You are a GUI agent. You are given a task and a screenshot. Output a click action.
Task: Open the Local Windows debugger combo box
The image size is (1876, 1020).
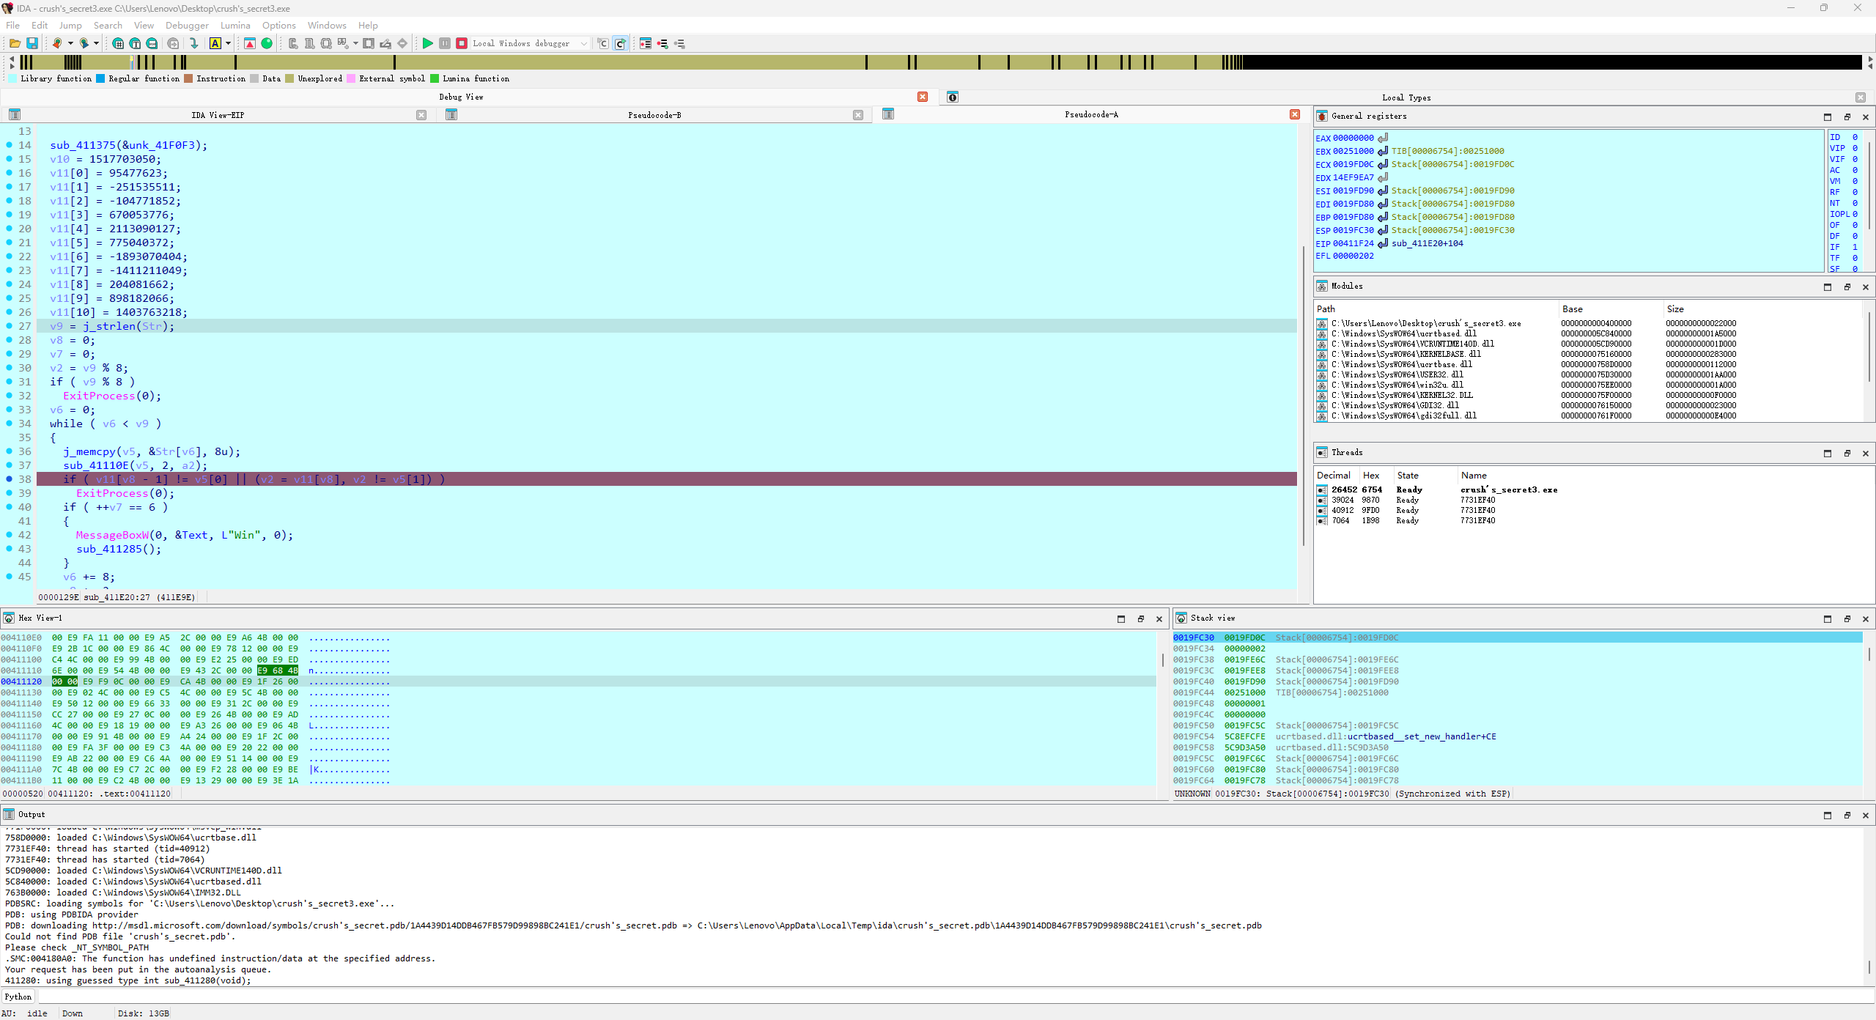coord(530,44)
